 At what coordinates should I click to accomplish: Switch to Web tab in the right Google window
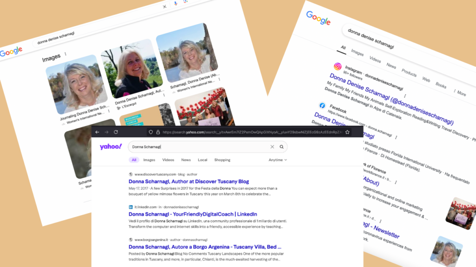pyautogui.click(x=426, y=80)
